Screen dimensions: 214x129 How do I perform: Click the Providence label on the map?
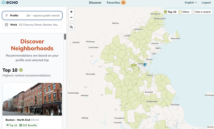[120, 118]
